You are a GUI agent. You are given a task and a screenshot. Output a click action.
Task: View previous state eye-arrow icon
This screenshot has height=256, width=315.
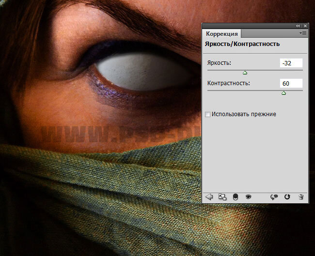tap(274, 197)
